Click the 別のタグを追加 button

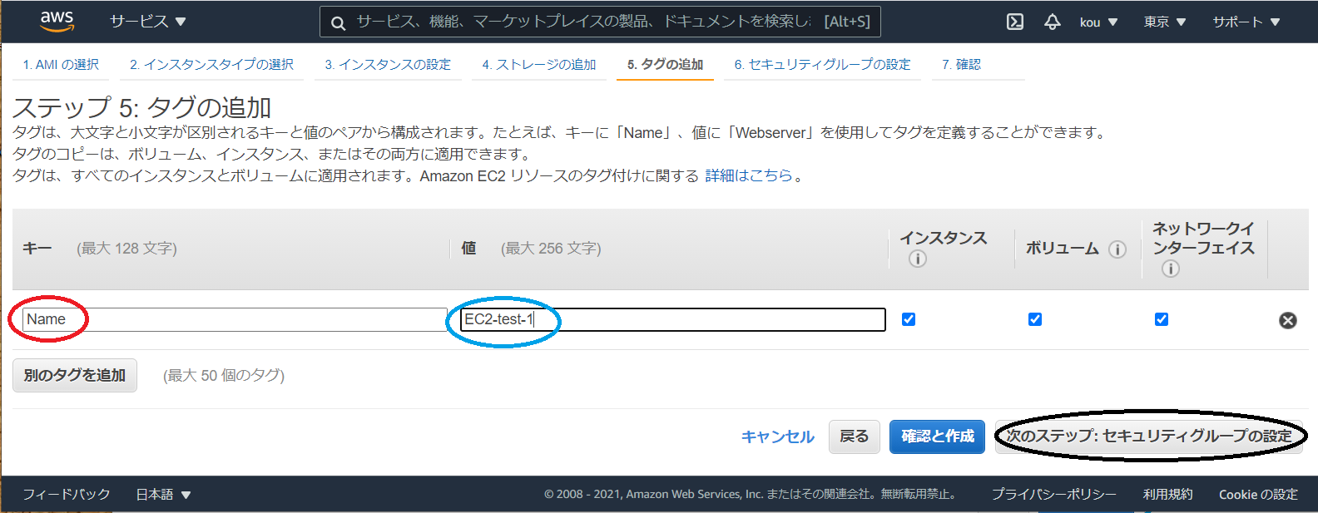75,376
